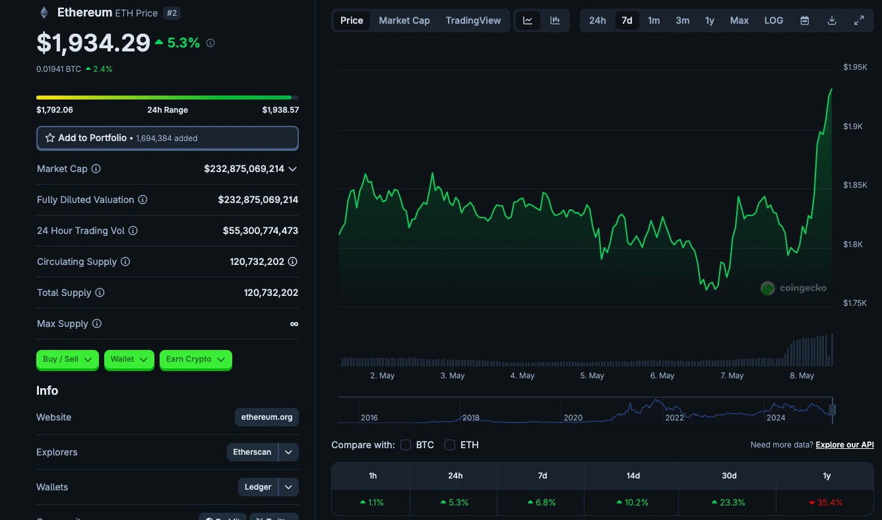Click the #2 rank badge
The width and height of the screenshot is (882, 520).
pos(172,13)
